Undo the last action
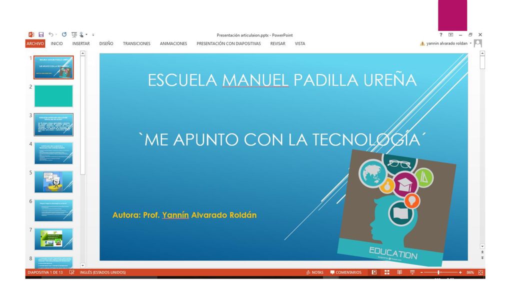Viewport: 512px width, 288px height. [51, 34]
